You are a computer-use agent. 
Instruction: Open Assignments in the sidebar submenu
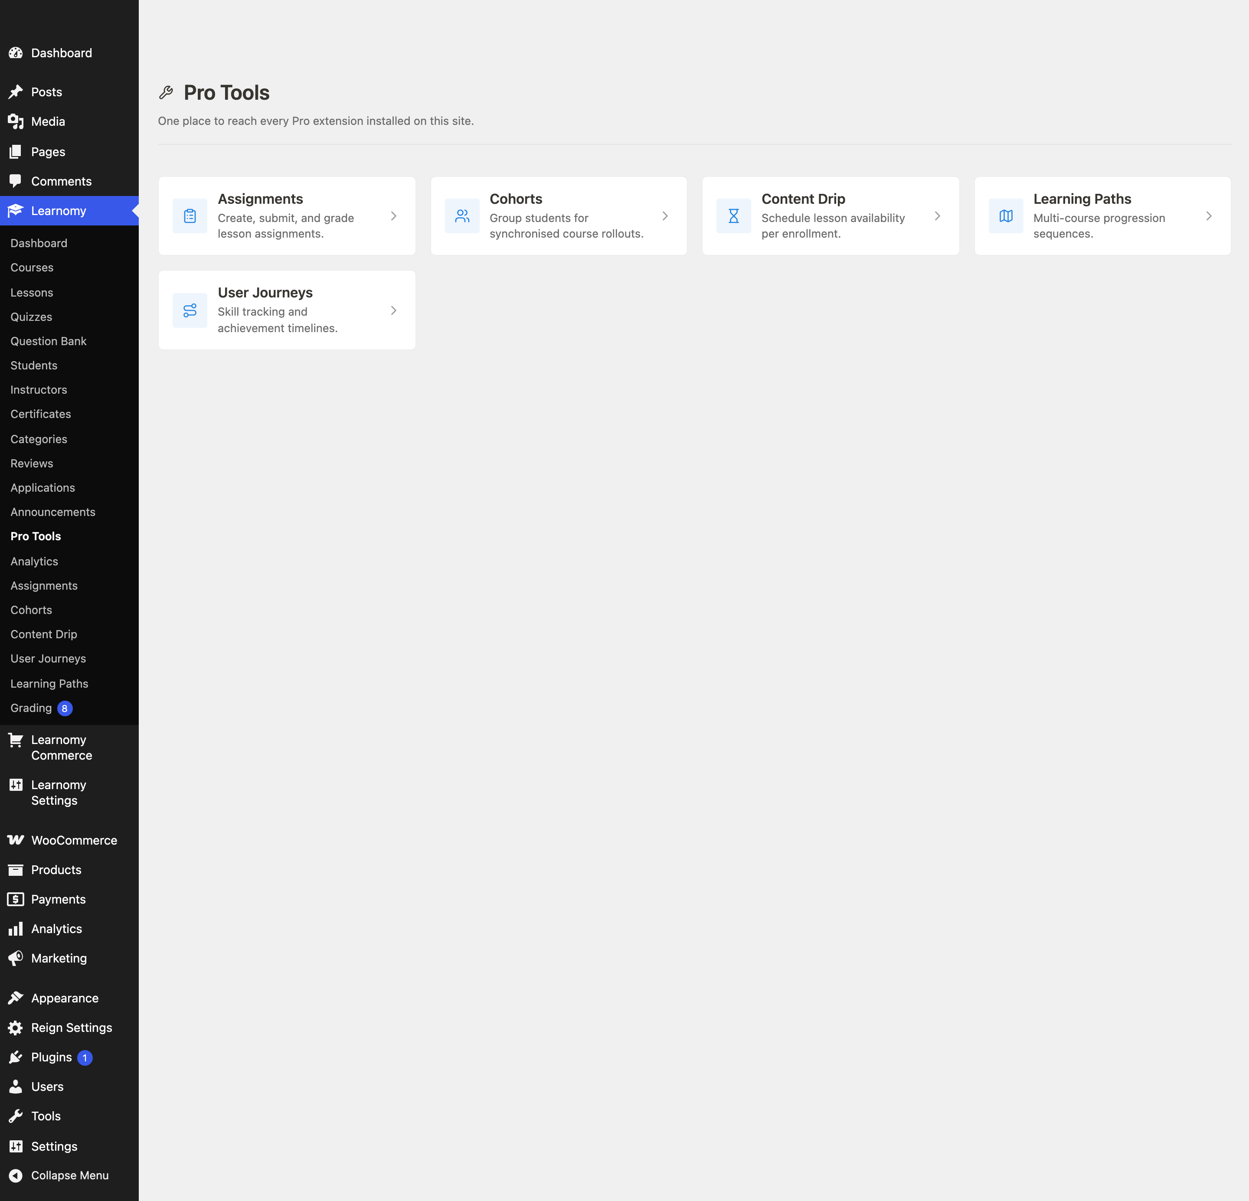(x=44, y=585)
